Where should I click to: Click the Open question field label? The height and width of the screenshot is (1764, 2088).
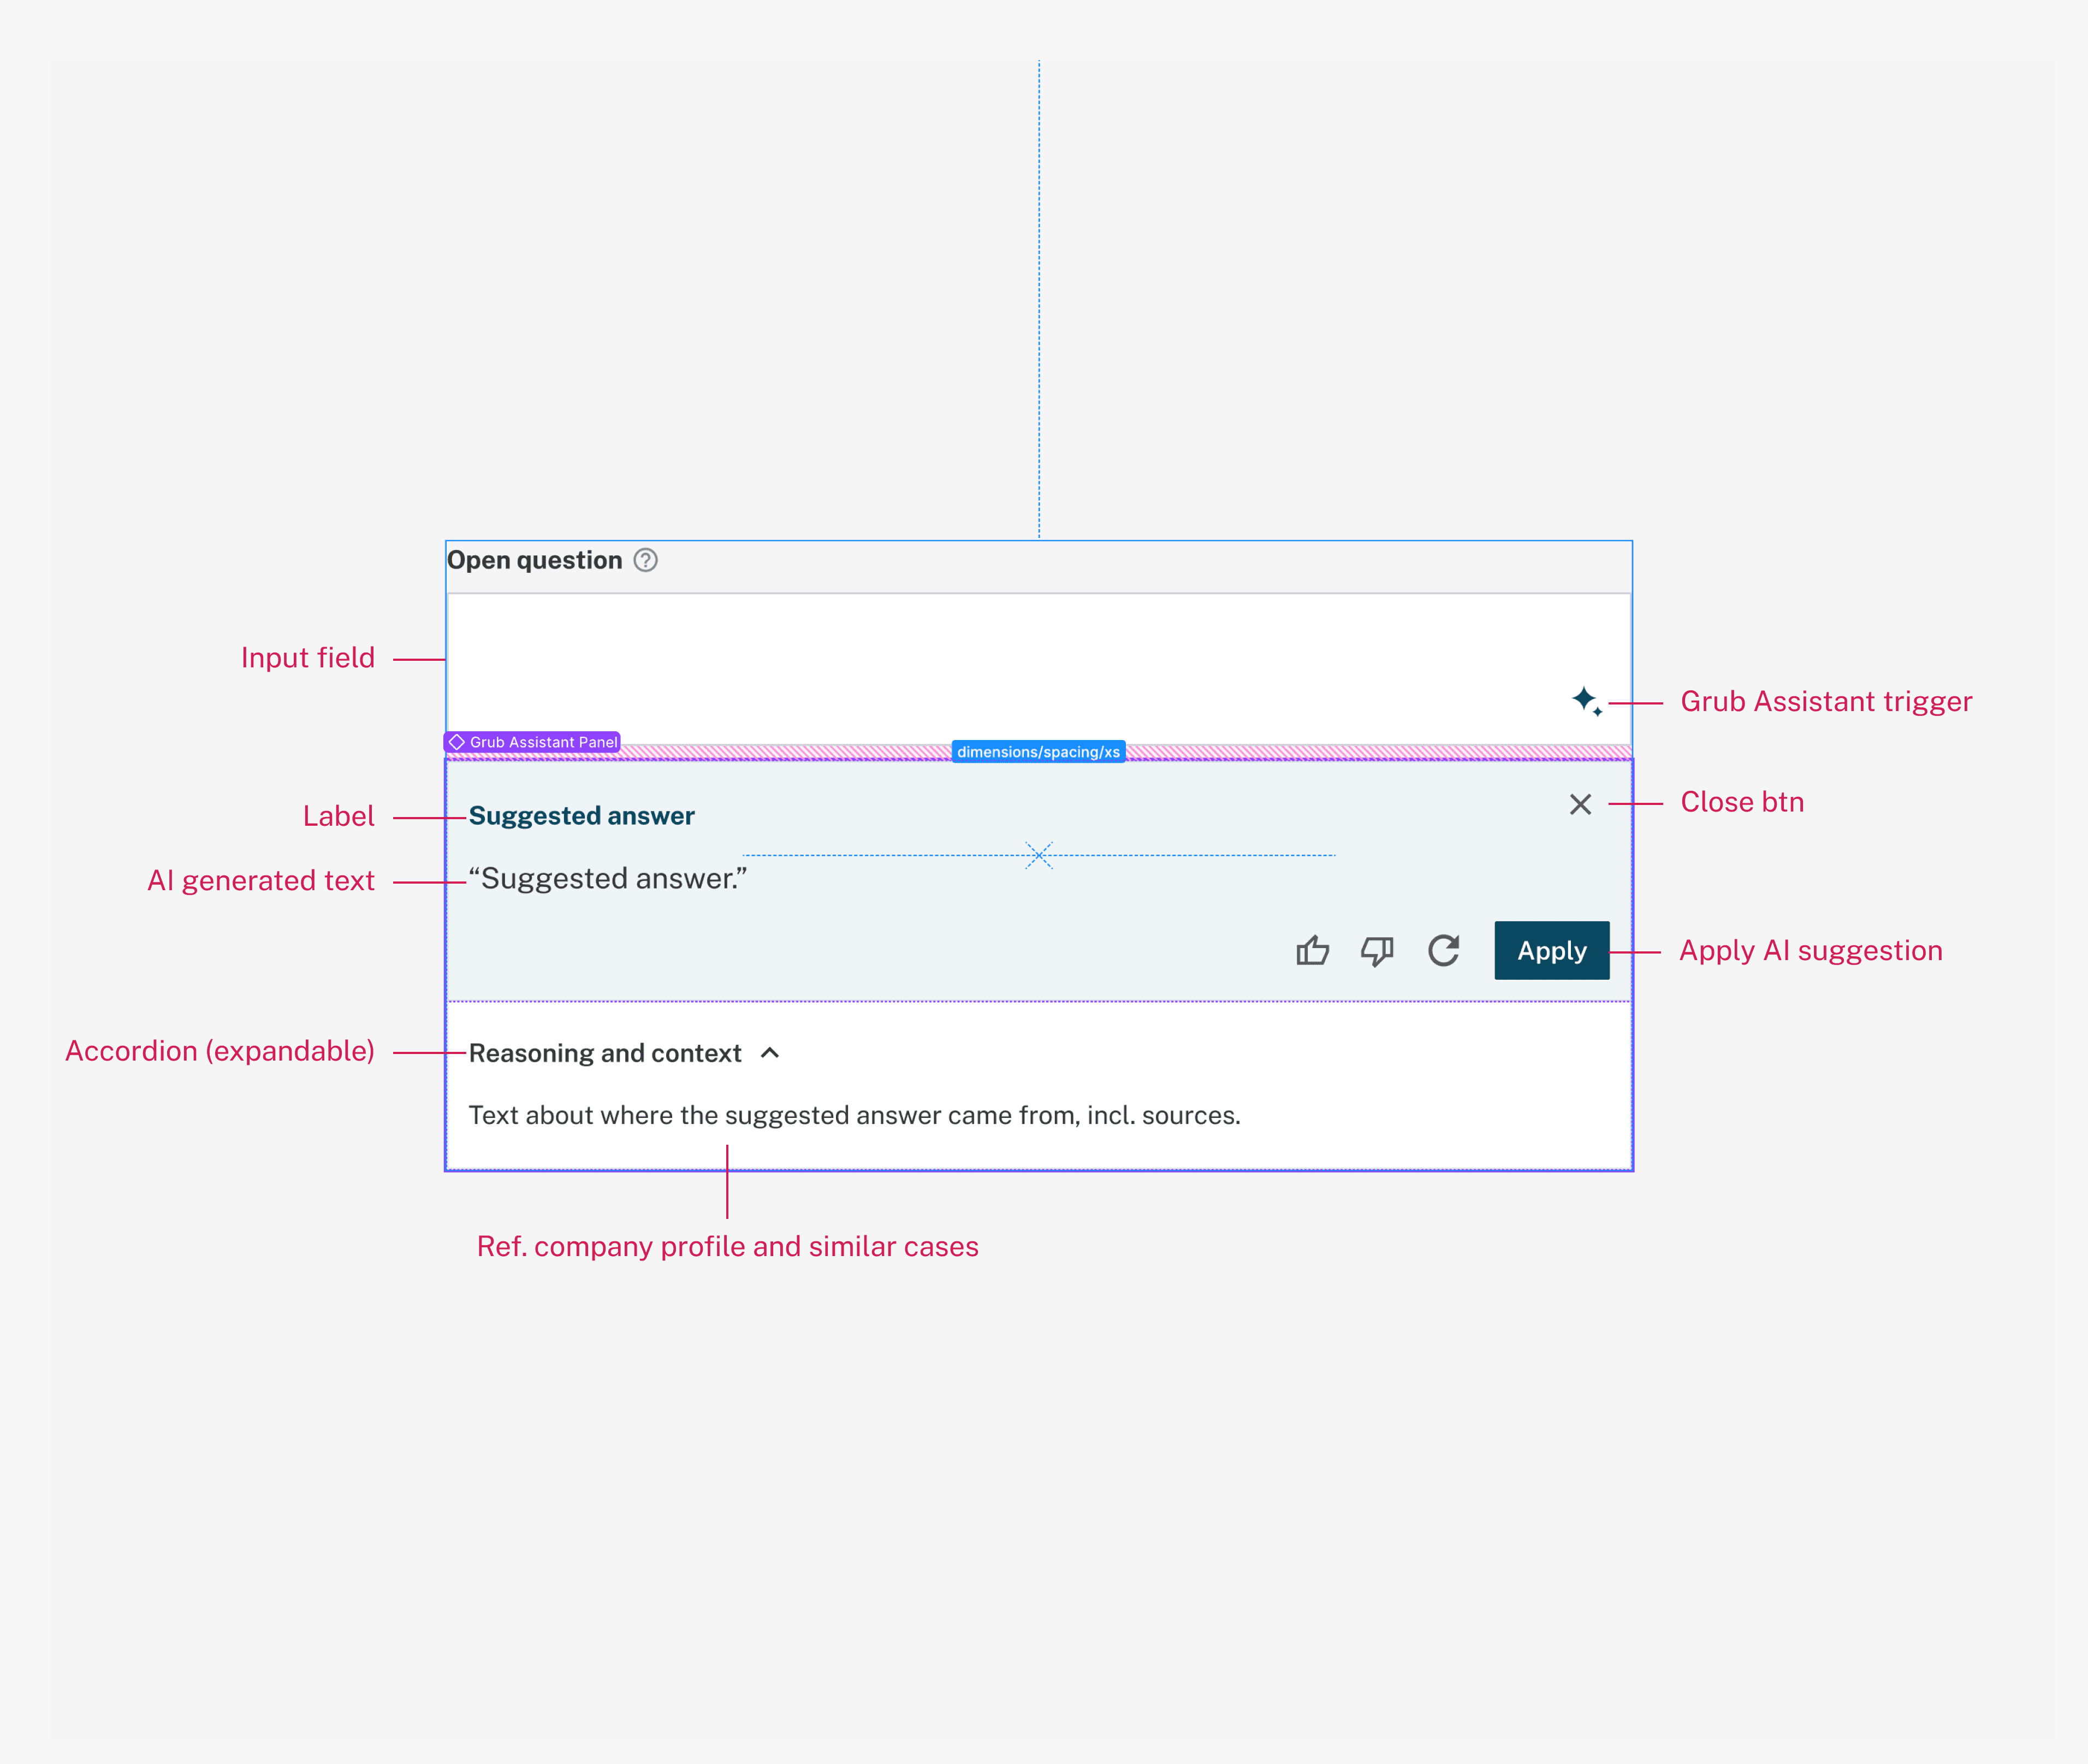pos(534,560)
